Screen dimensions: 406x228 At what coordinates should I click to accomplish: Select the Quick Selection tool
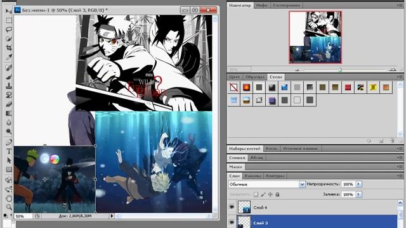pos(8,39)
